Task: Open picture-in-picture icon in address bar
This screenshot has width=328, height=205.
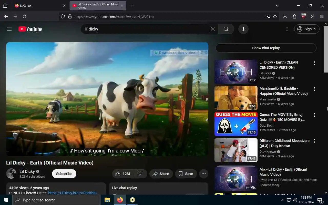Action: pos(268,17)
